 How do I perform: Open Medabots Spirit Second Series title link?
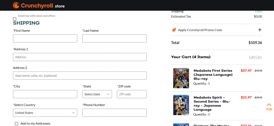click(212, 103)
